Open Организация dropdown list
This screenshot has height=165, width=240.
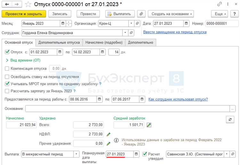click(x=131, y=24)
